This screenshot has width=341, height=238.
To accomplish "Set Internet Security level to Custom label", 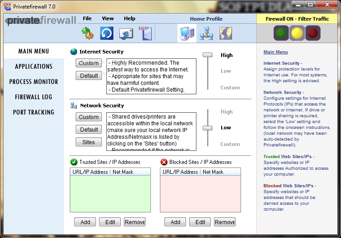I will click(230, 88).
